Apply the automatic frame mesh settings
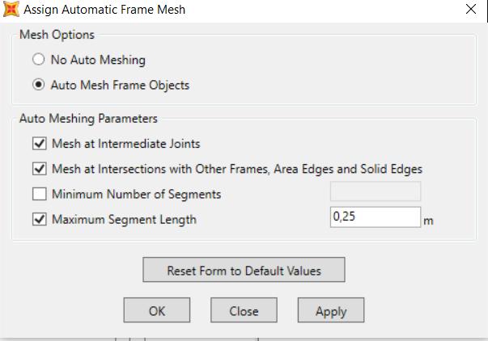This screenshot has height=341, width=488. (331, 310)
